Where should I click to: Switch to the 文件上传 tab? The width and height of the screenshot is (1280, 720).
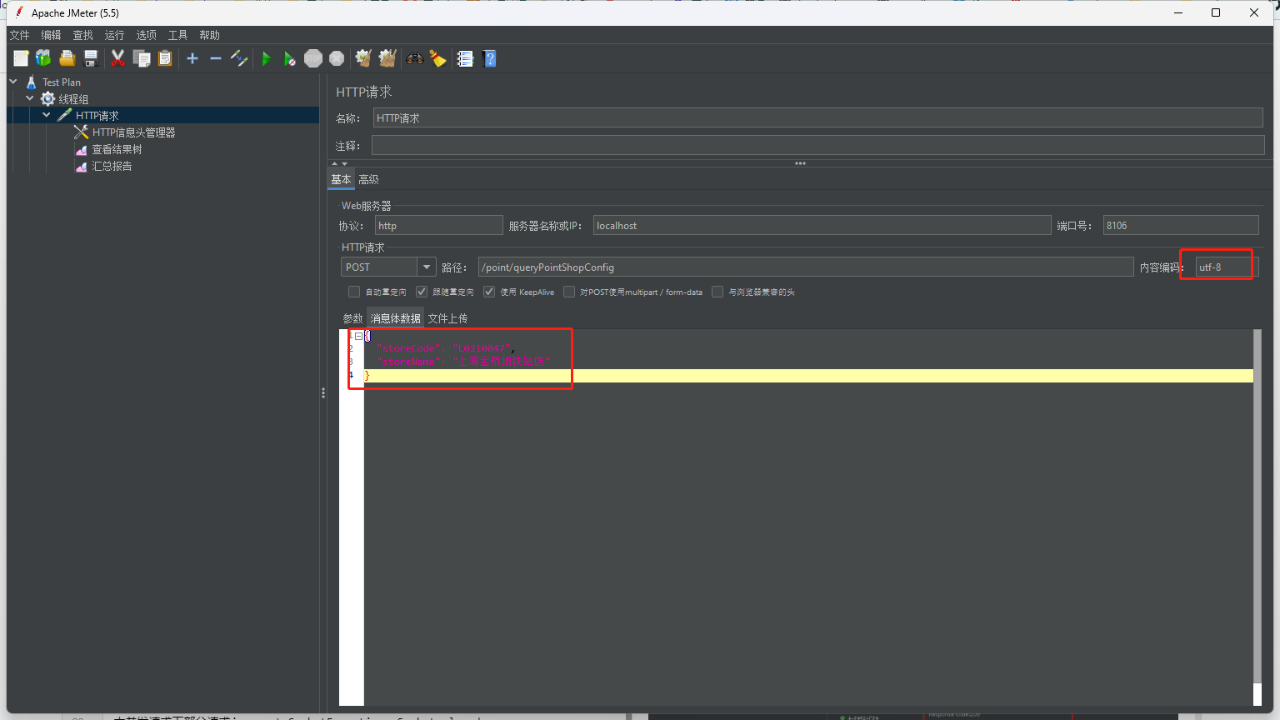click(x=447, y=318)
